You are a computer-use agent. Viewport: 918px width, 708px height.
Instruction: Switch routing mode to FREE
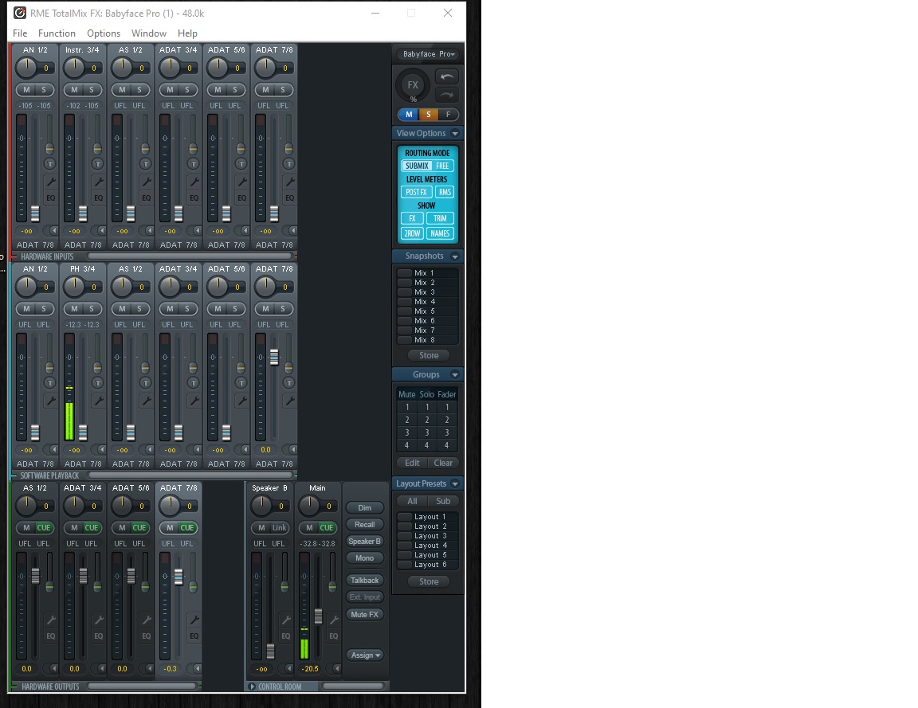442,166
